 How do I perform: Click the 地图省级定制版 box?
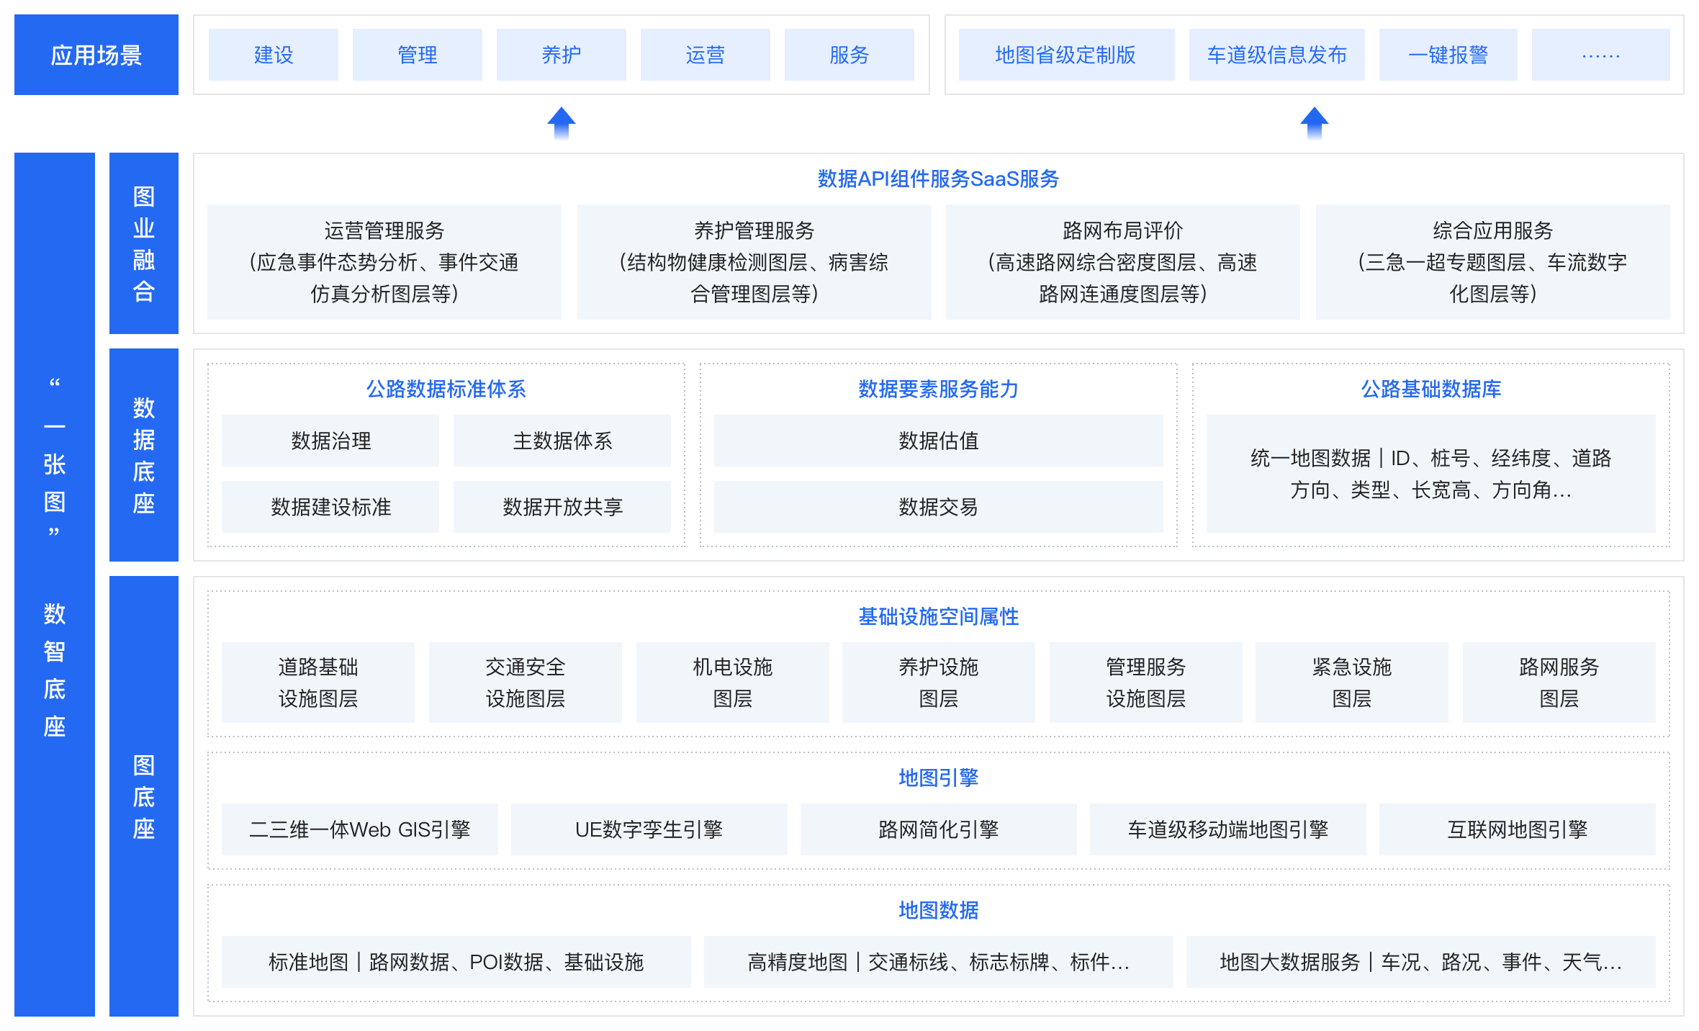tap(1065, 55)
